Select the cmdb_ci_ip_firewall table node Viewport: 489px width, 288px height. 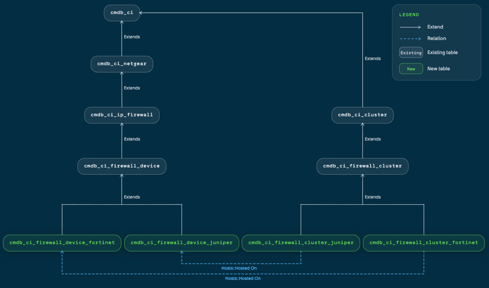pyautogui.click(x=122, y=115)
